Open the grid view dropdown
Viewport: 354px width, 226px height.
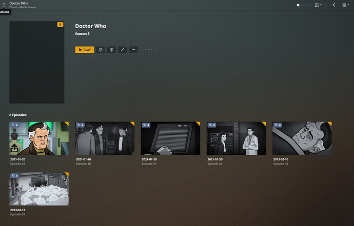(x=318, y=5)
